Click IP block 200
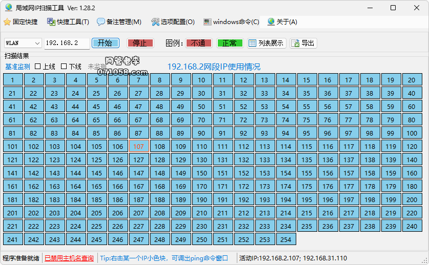Image resolution: width=429 pixels, height=265 pixels. 412,200
